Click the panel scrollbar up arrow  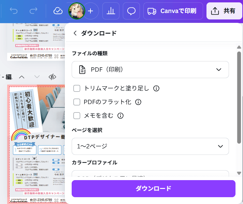click(239, 47)
